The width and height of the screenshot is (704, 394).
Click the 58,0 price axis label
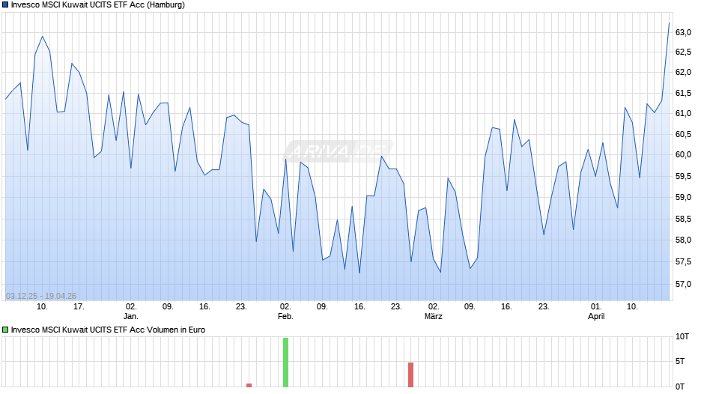click(683, 240)
